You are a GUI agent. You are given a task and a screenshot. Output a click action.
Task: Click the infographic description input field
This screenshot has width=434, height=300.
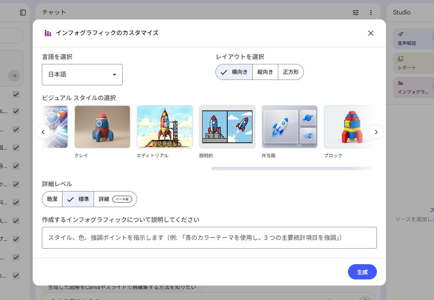tap(209, 238)
